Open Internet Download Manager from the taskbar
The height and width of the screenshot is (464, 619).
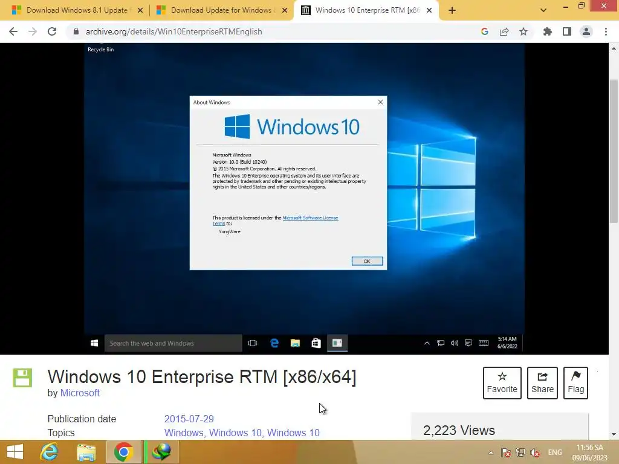tap(162, 452)
